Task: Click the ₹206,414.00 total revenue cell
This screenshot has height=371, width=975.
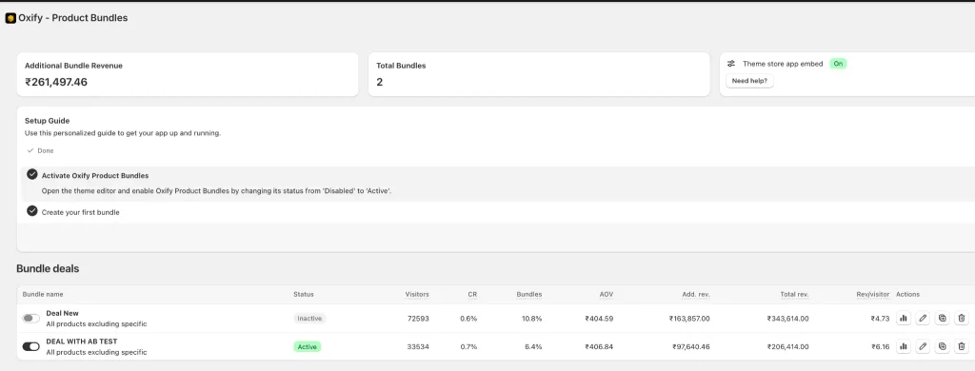Action: coord(787,347)
